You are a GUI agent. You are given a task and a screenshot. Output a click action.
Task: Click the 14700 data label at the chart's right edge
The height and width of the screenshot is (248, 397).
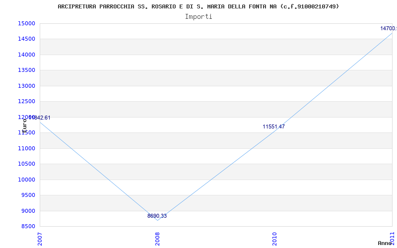coord(389,28)
